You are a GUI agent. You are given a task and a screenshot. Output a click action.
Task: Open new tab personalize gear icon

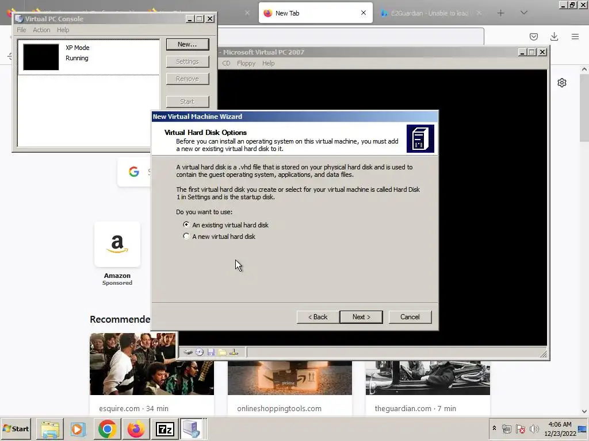click(561, 83)
